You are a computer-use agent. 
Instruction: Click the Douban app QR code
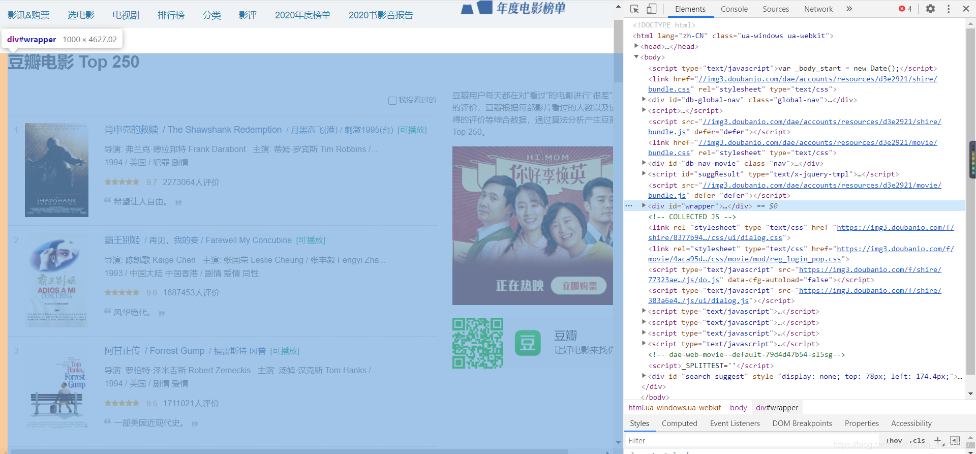(478, 343)
